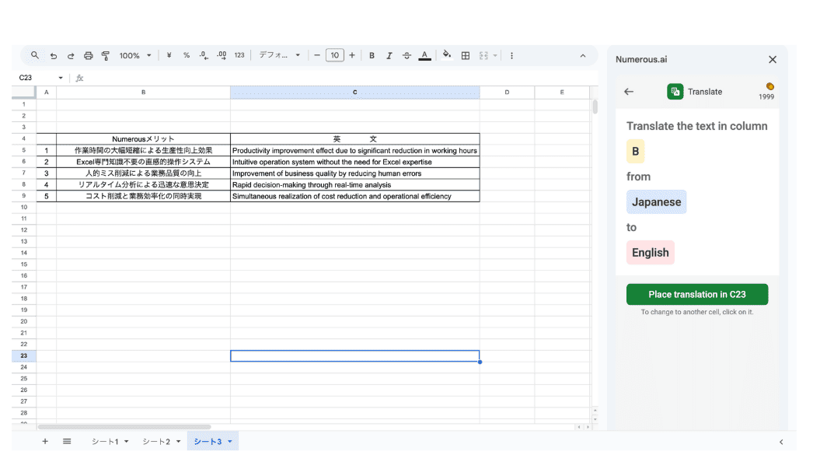Select cell with コスト削減と業務効率化の同時実現
The image size is (813, 476).
(x=143, y=196)
